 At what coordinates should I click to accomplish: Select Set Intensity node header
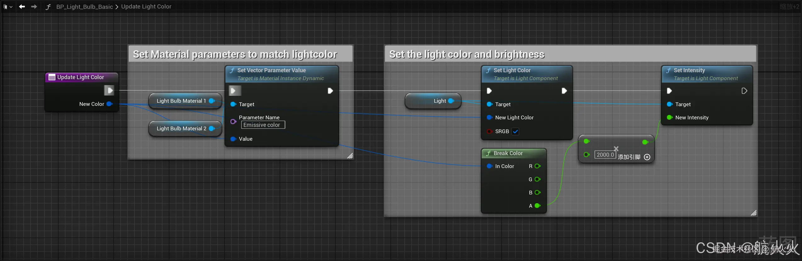tap(707, 74)
